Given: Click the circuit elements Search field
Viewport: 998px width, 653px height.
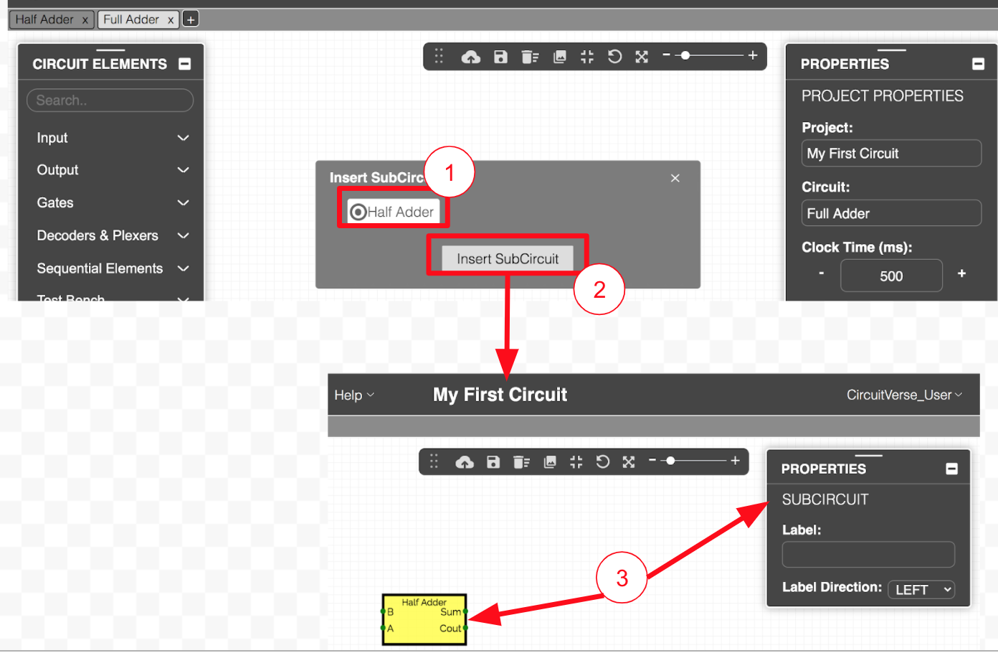Looking at the screenshot, I should point(110,100).
